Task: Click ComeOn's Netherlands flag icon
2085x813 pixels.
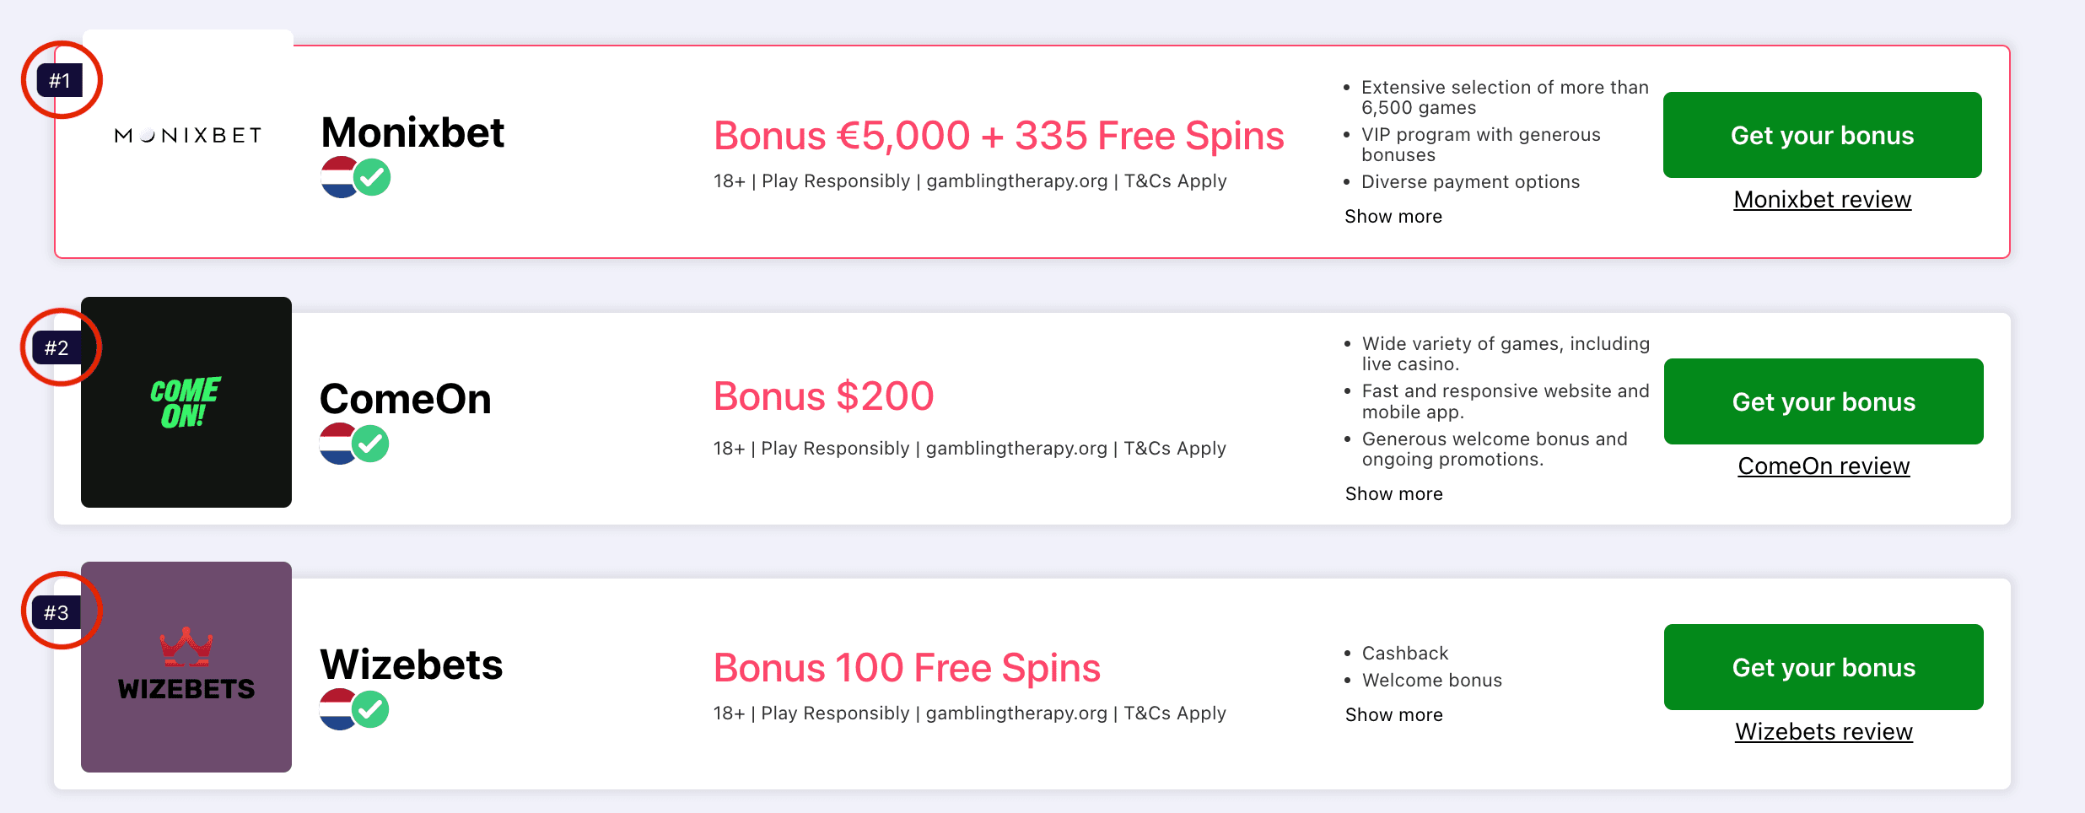Action: tap(335, 444)
